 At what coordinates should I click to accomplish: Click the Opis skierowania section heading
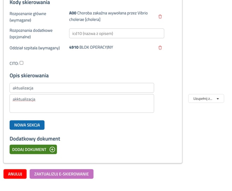tap(29, 76)
